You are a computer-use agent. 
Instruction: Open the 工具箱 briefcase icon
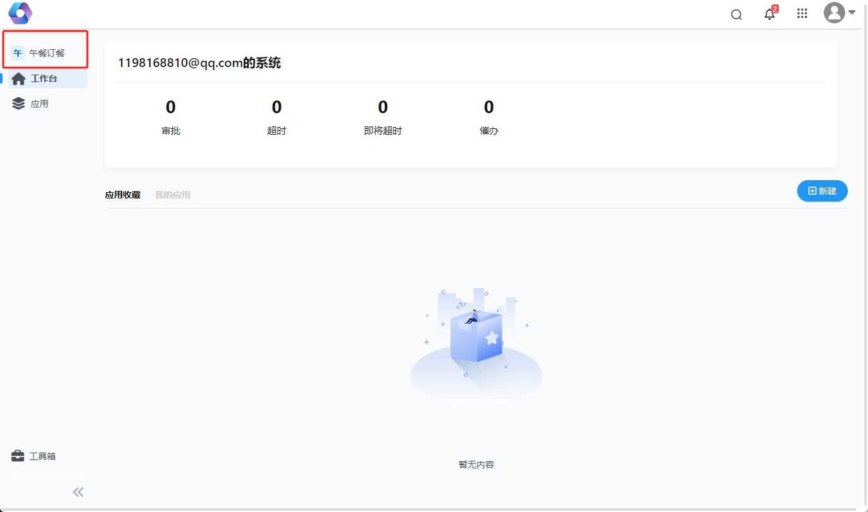pyautogui.click(x=18, y=456)
